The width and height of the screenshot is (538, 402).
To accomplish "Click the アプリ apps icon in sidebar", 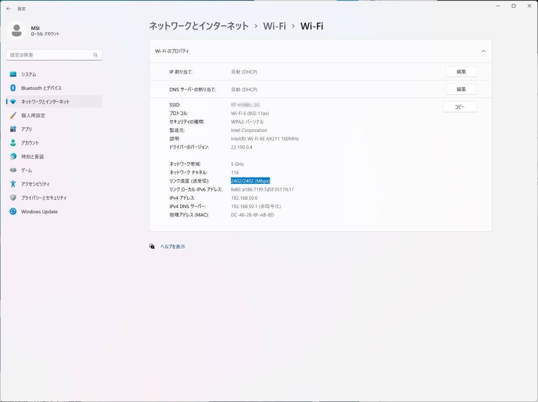I will coord(13,129).
